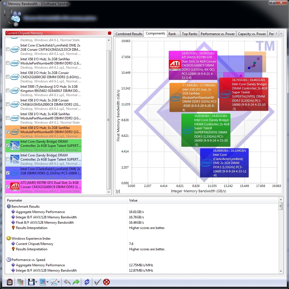
Task: Click the red stop square beside Current Chipset/Memory
Action: (110, 33)
